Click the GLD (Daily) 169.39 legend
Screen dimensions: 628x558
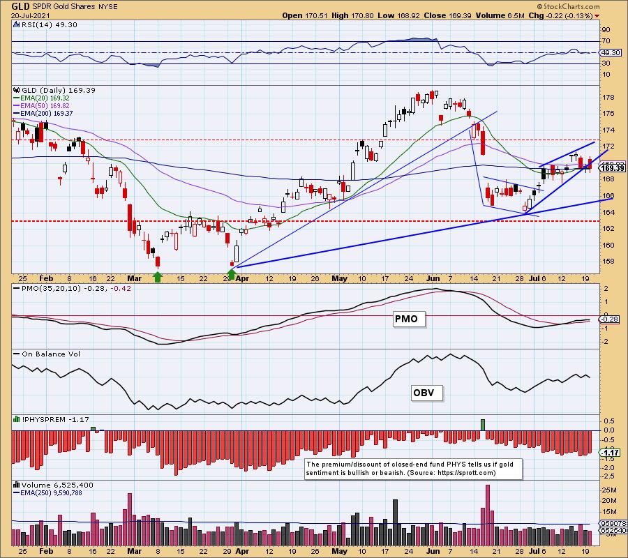point(59,91)
